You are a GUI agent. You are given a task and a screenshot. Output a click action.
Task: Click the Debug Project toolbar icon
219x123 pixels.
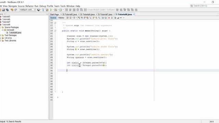[x=55, y=10]
